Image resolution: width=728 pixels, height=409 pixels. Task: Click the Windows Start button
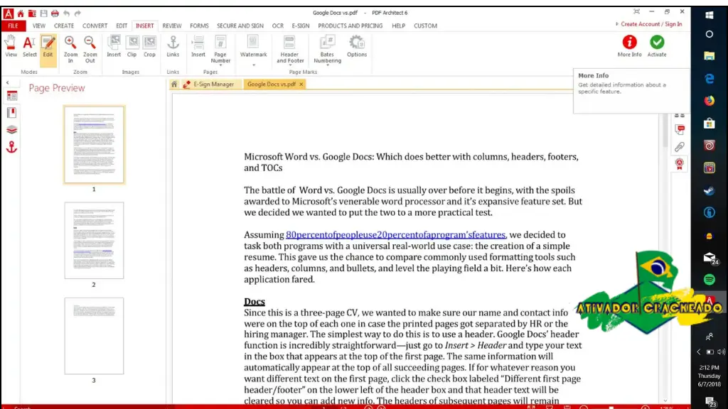tap(710, 16)
